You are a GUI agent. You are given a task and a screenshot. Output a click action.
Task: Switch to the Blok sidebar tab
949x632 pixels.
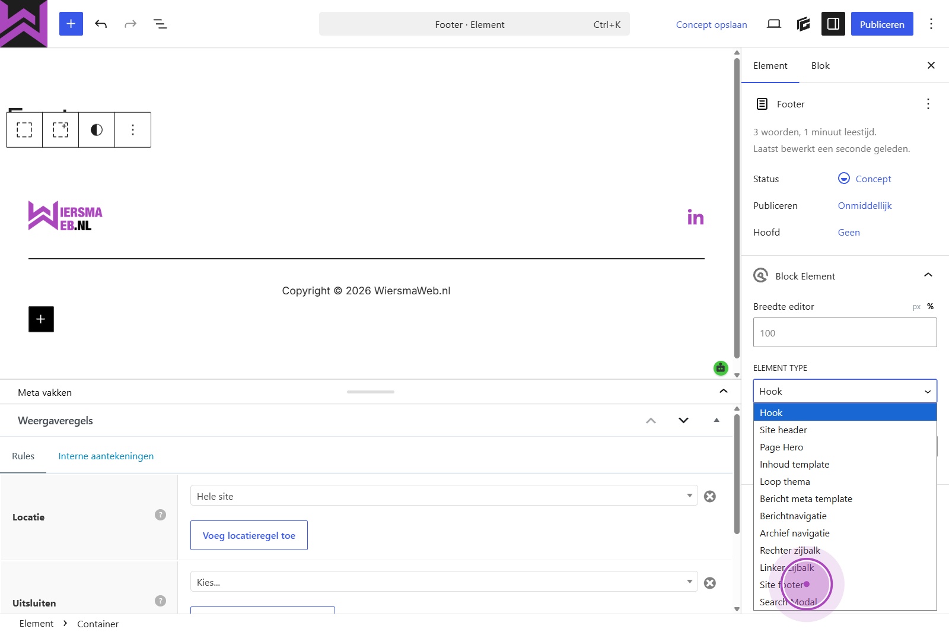pyautogui.click(x=820, y=65)
